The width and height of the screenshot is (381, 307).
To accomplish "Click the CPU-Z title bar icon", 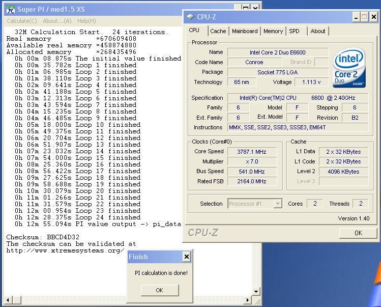I will click(x=190, y=17).
